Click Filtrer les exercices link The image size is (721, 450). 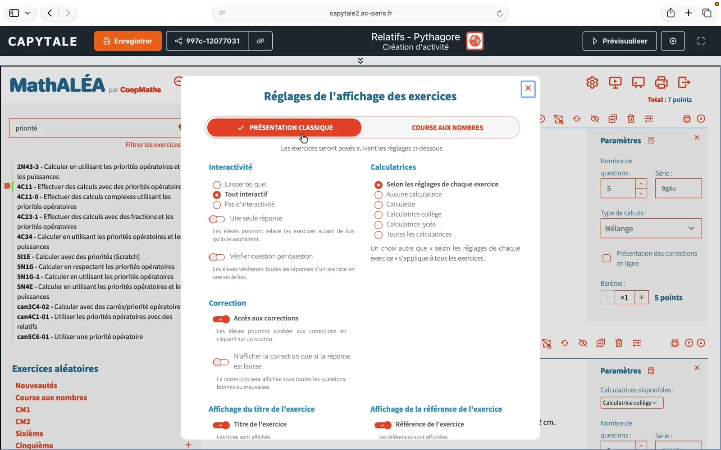pos(153,144)
